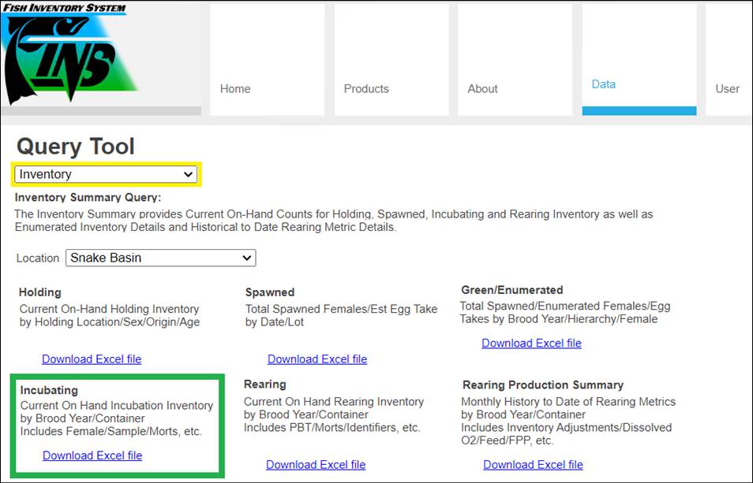Select the Data tab
Image resolution: width=753 pixels, height=483 pixels.
pos(604,84)
